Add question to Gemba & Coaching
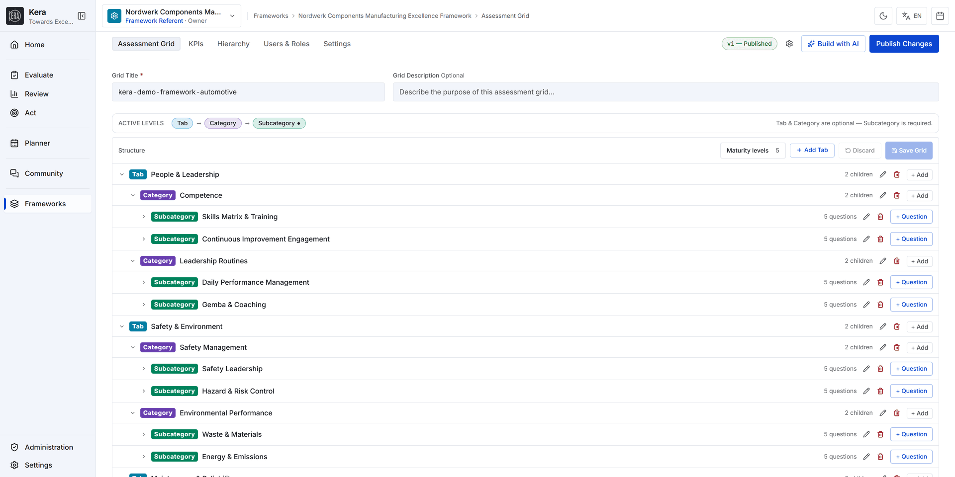The width and height of the screenshot is (955, 477). [911, 305]
